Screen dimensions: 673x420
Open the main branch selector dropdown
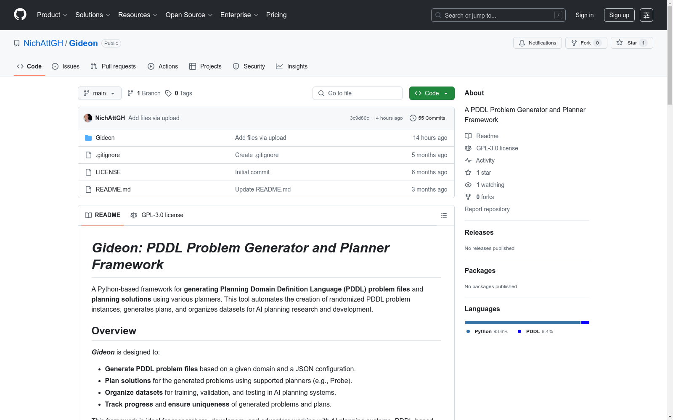(x=100, y=93)
